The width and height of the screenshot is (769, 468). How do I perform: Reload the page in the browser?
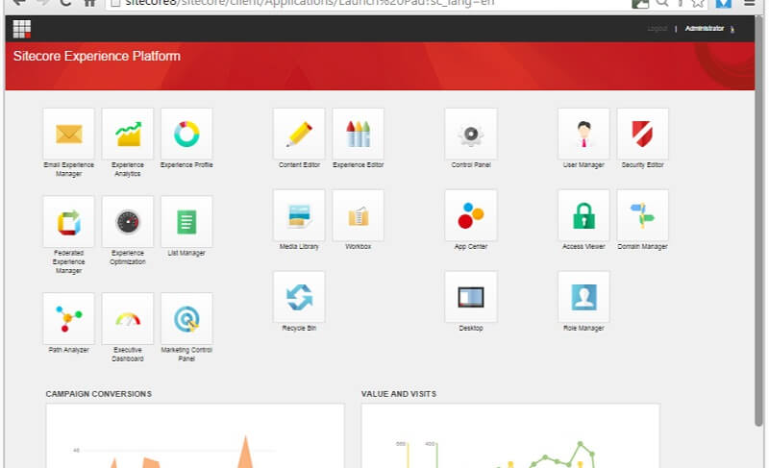65,3
